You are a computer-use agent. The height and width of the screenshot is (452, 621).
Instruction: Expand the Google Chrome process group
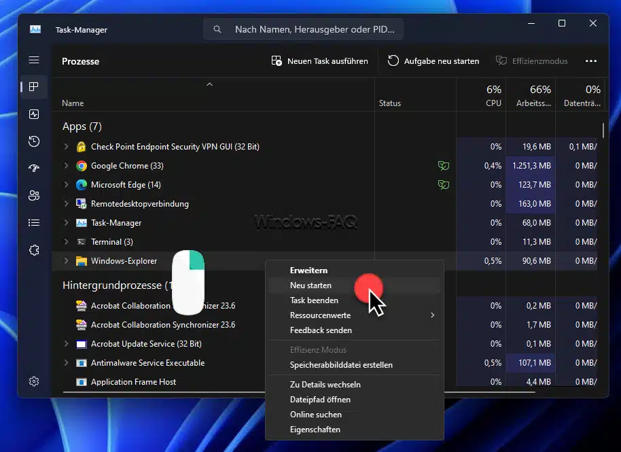coord(66,166)
